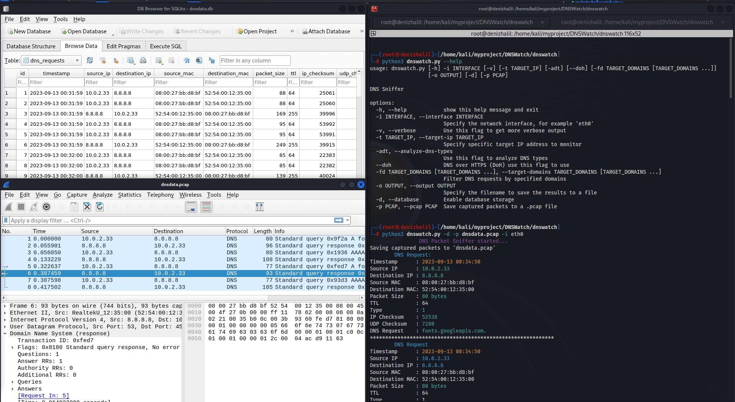Click the clear all filters icon

coord(102,60)
